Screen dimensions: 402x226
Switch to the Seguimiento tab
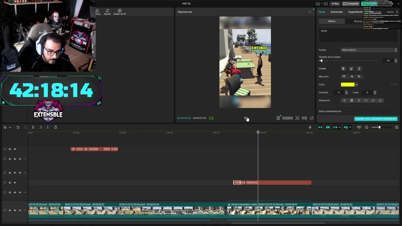[355, 12]
